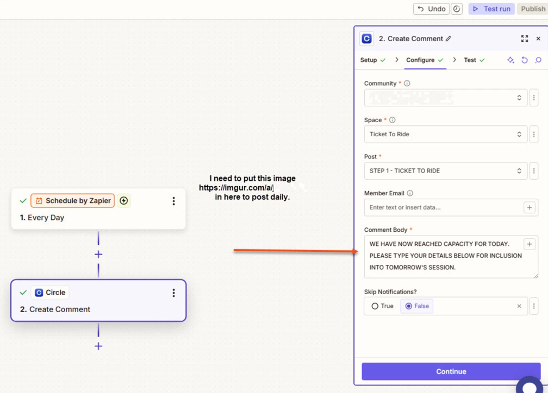548x393 pixels.
Task: Open version history clock icon next to Undo
Action: tap(457, 9)
